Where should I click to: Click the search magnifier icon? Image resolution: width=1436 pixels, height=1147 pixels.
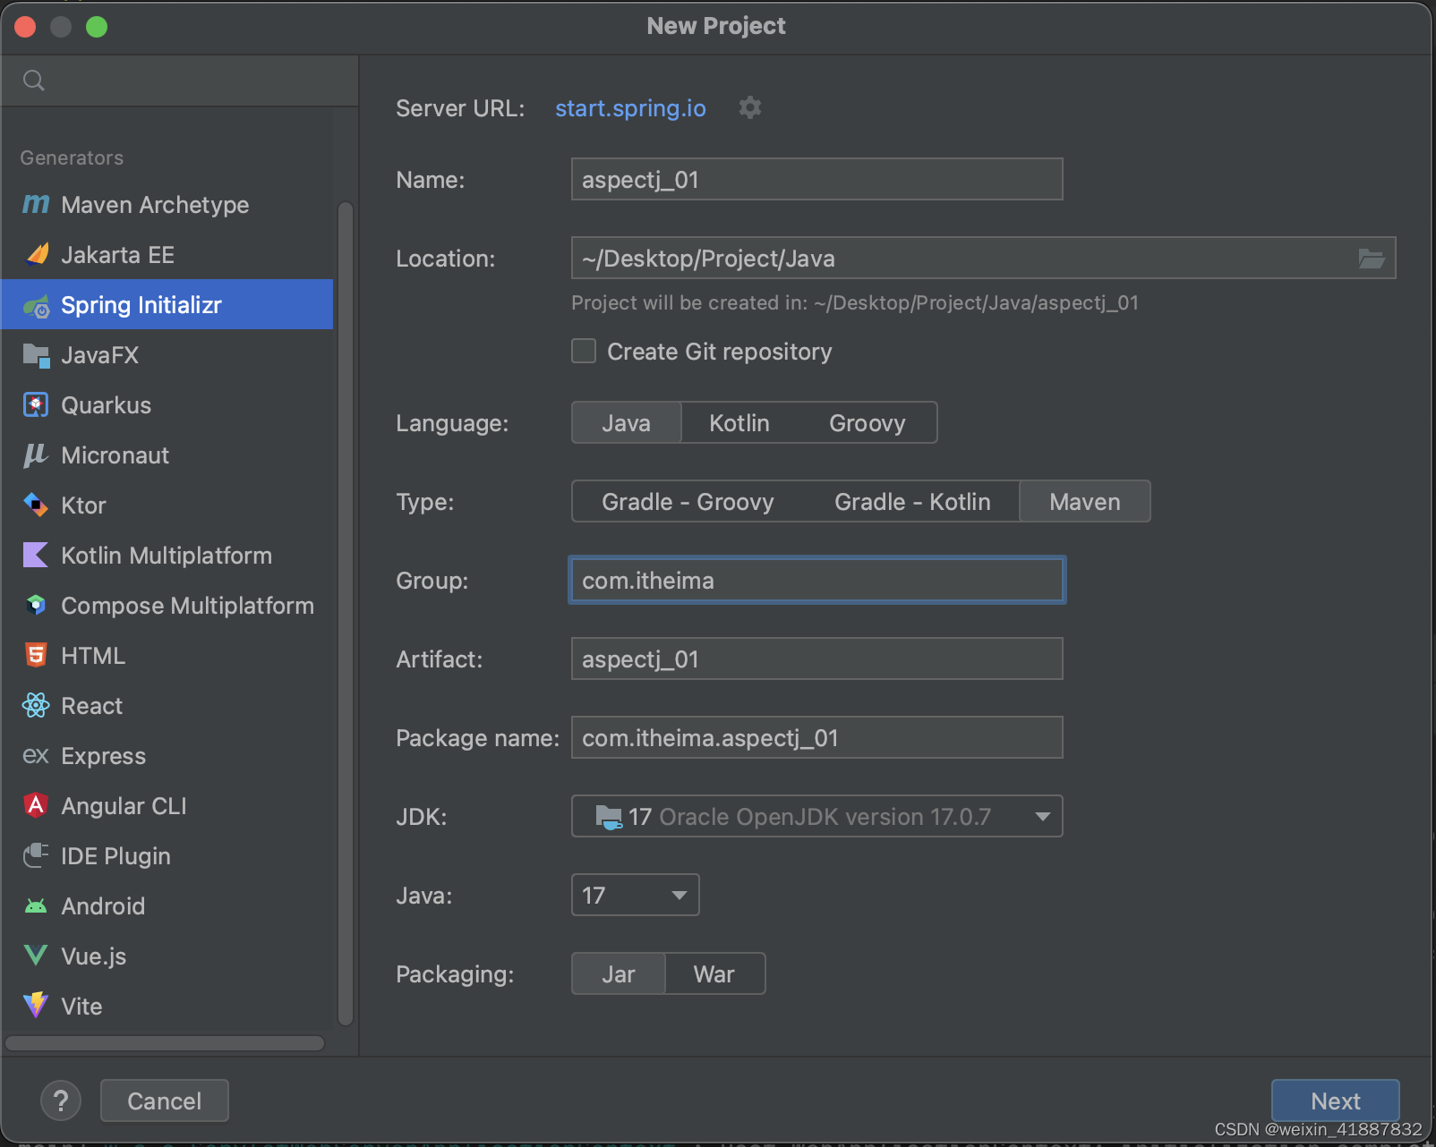(34, 81)
